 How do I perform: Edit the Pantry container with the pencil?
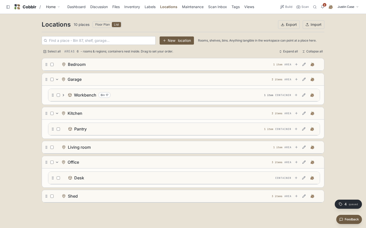304,129
